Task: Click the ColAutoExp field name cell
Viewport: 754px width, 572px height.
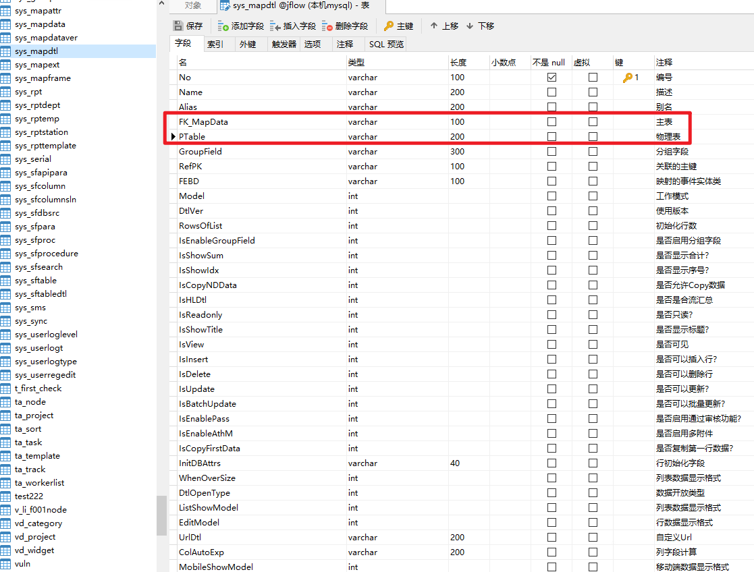Action: coord(262,552)
